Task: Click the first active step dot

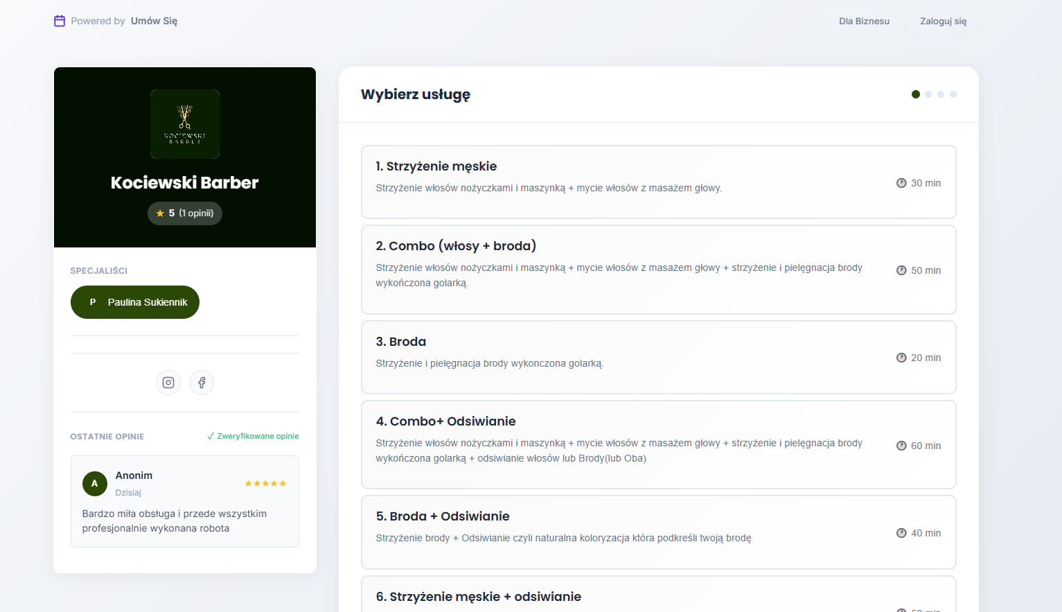Action: pos(916,94)
